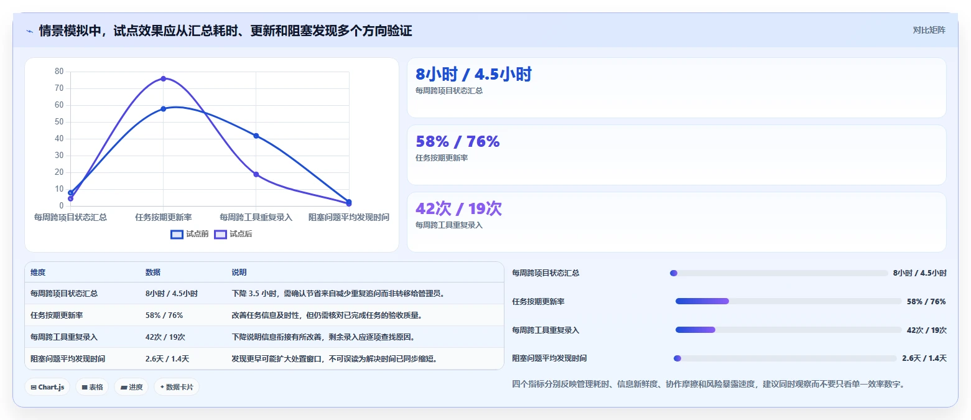Click table cell 42次 / 19次
Screen dimensions: 971x420
click(165, 337)
